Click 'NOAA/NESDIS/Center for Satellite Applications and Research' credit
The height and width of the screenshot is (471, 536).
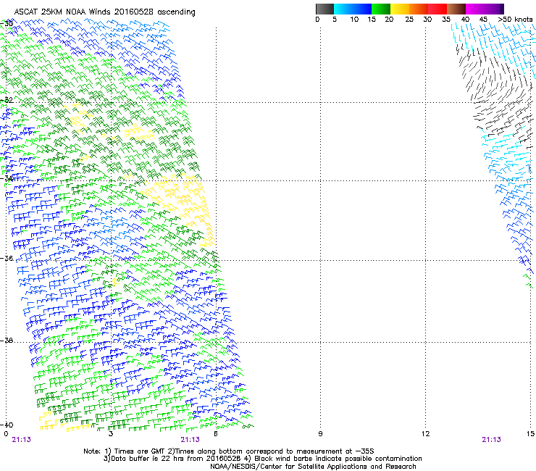pyautogui.click(x=313, y=467)
